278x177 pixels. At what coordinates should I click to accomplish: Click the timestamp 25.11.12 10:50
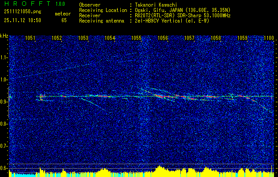tap(23, 20)
